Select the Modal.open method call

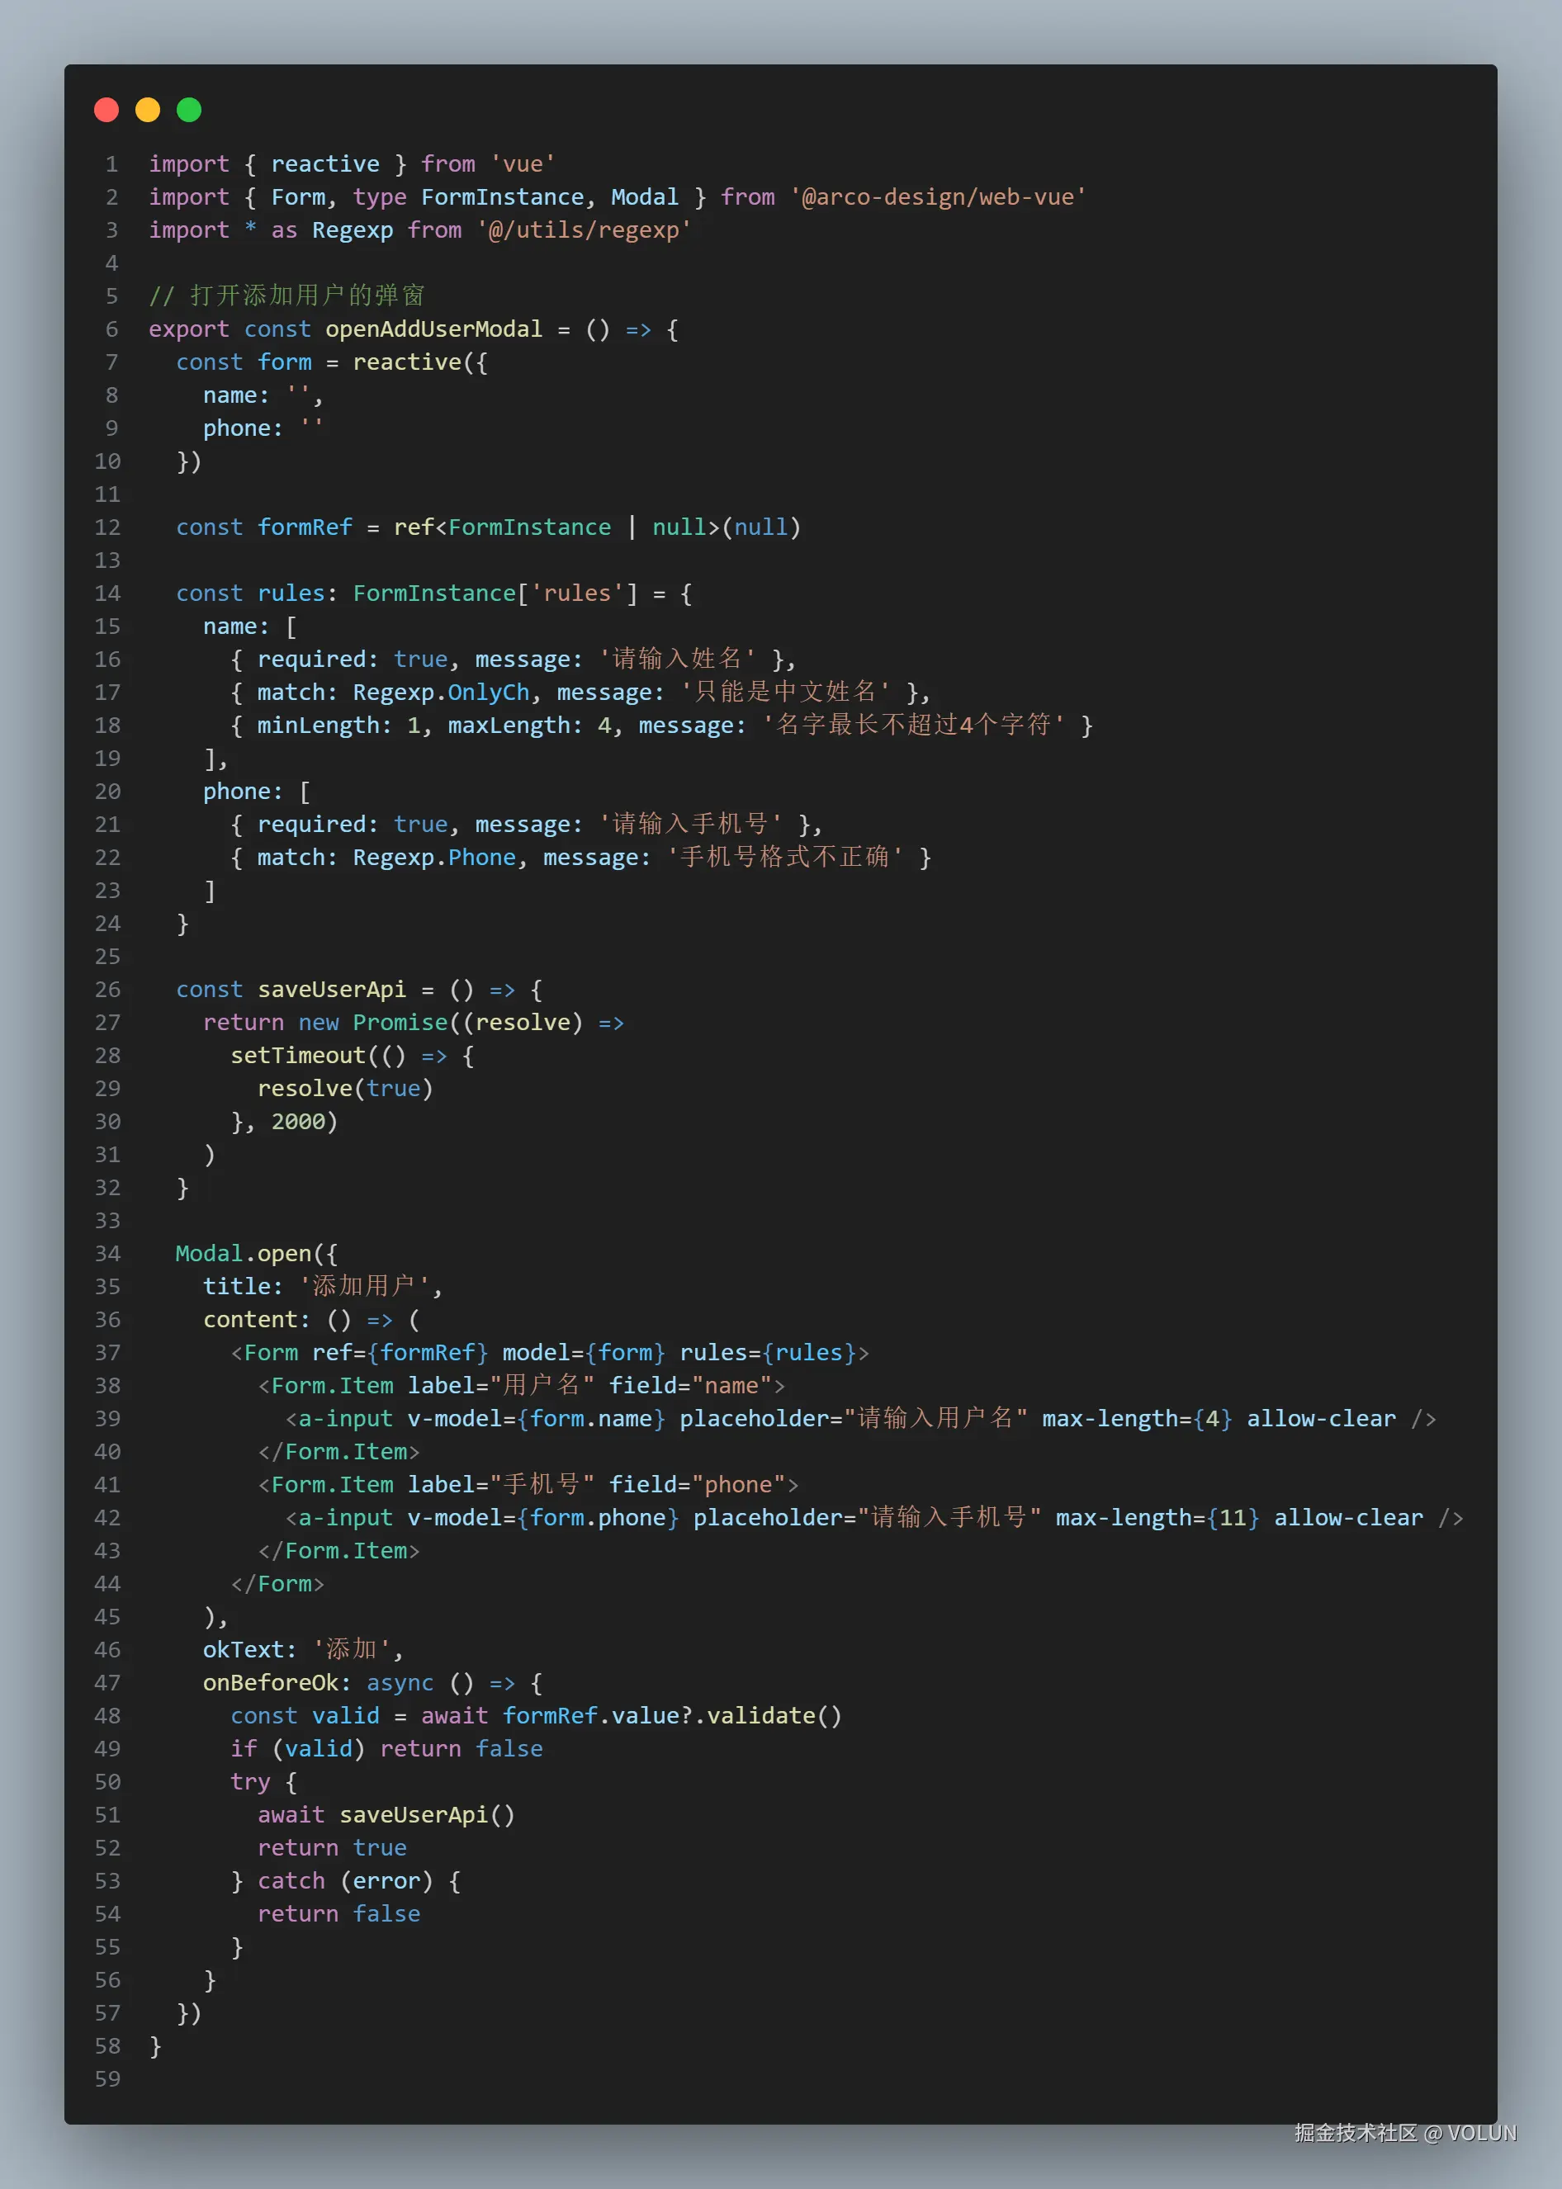(246, 1253)
